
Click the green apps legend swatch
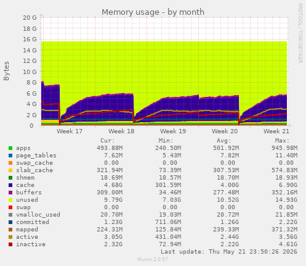10,148
